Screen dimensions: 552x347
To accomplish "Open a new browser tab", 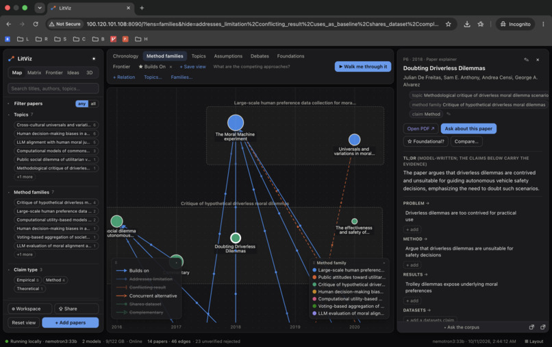I will click(x=142, y=8).
